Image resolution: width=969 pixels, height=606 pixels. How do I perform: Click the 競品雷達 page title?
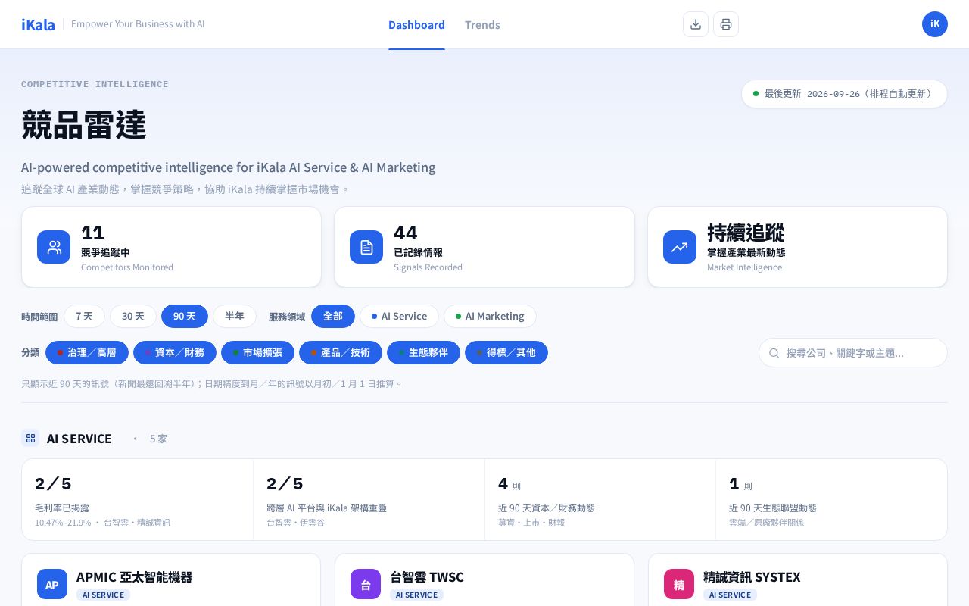(84, 124)
